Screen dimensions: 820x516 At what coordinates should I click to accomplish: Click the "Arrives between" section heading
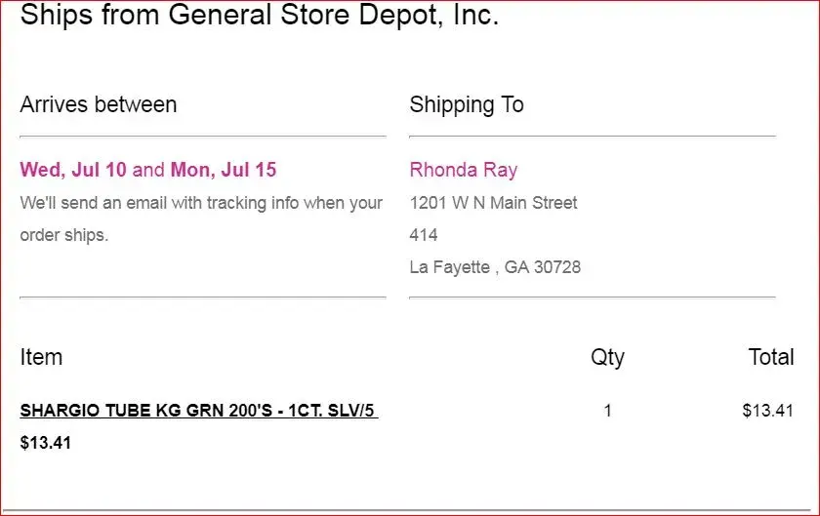99,104
